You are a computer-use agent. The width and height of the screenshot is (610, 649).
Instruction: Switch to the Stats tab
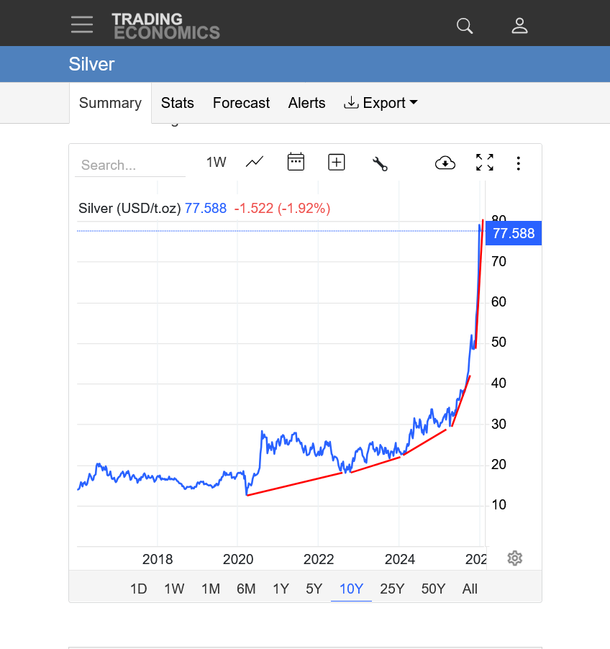(178, 103)
